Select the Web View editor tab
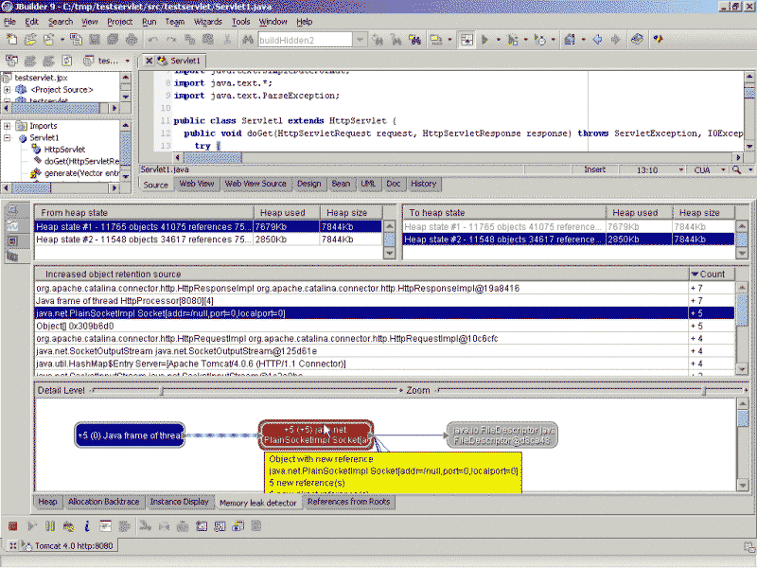The width and height of the screenshot is (757, 568). click(x=197, y=184)
